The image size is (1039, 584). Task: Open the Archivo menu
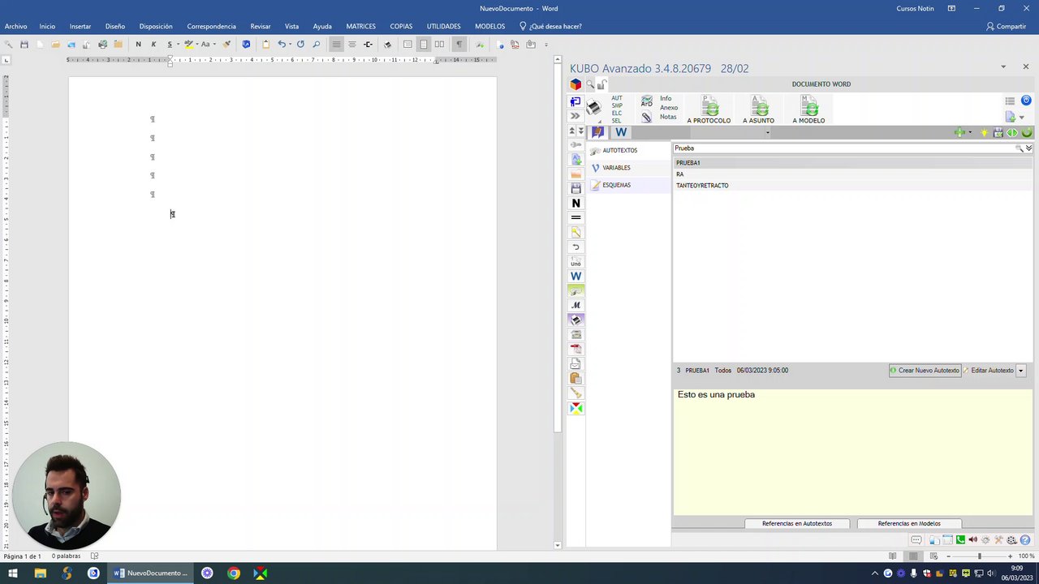[x=15, y=26]
